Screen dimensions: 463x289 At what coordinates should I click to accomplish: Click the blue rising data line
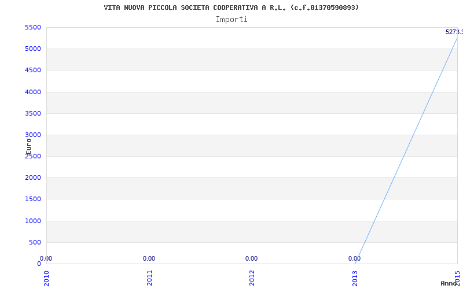406,150
